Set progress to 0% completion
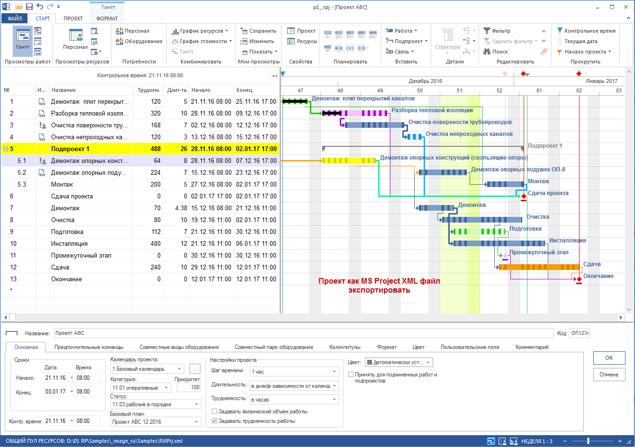Viewport: 635px width, 447px height. point(328,34)
